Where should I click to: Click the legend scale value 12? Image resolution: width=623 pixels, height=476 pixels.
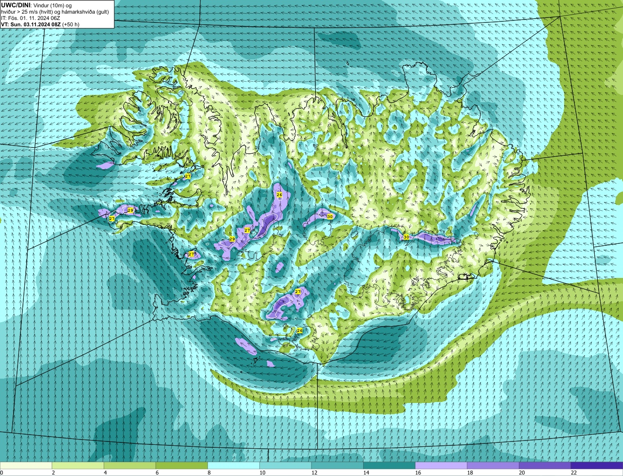(x=314, y=473)
